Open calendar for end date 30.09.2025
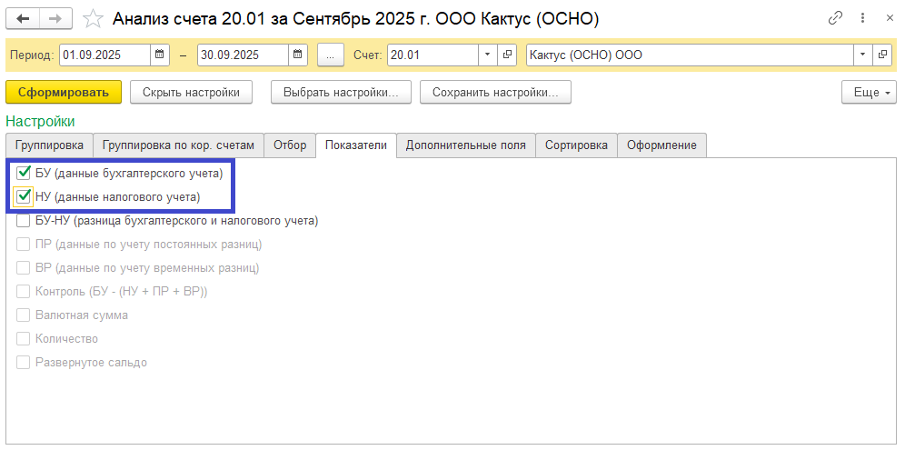The height and width of the screenshot is (450, 905). (x=297, y=55)
